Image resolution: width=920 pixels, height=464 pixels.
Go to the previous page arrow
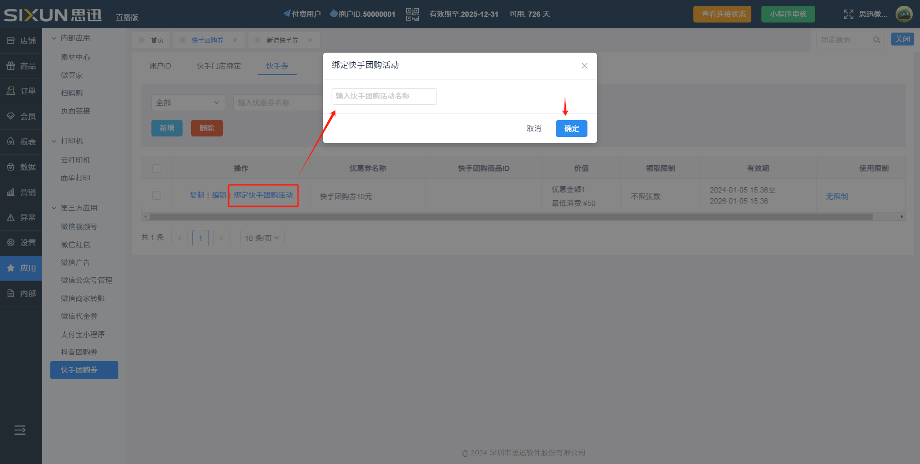pos(180,238)
